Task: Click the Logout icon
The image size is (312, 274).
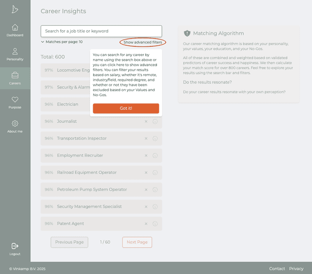Action: coord(15,246)
